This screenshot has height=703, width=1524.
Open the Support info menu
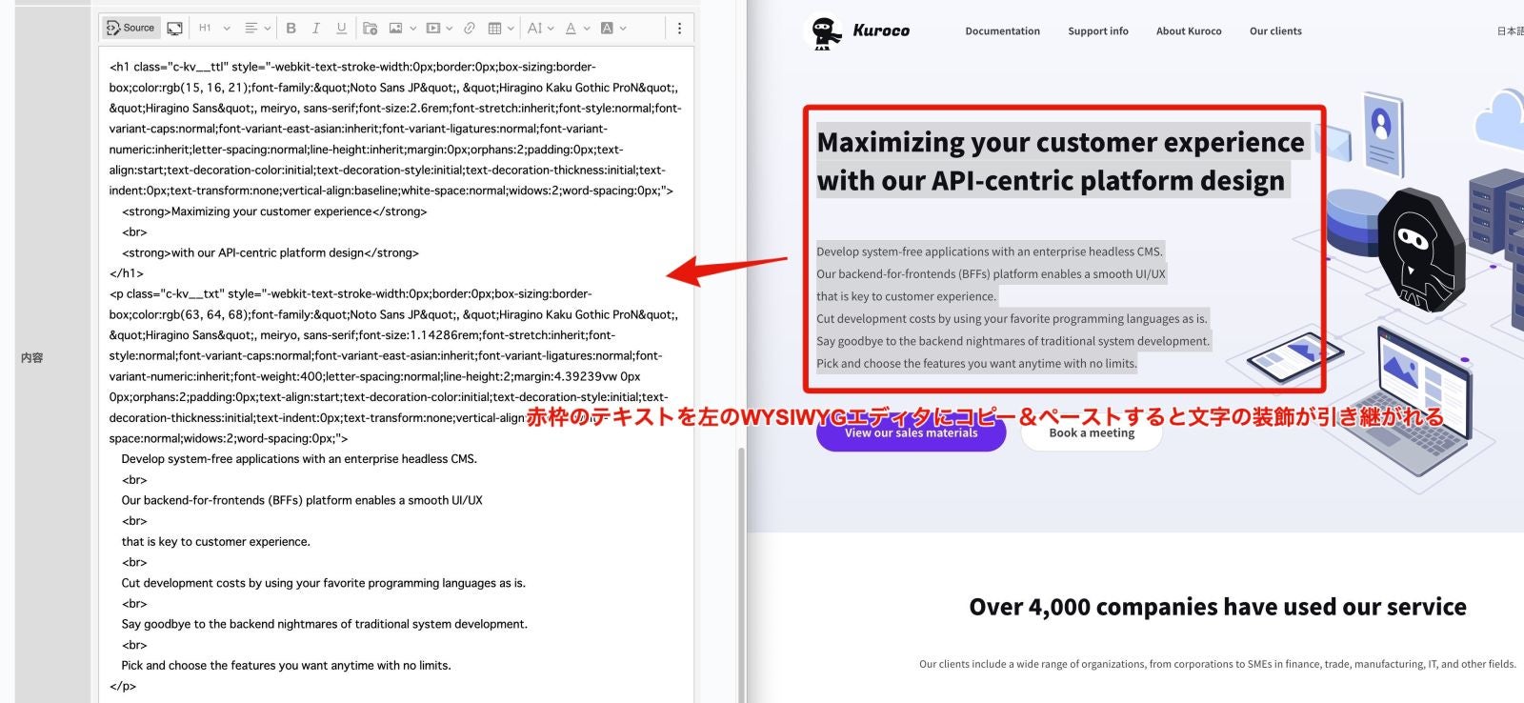point(1097,30)
